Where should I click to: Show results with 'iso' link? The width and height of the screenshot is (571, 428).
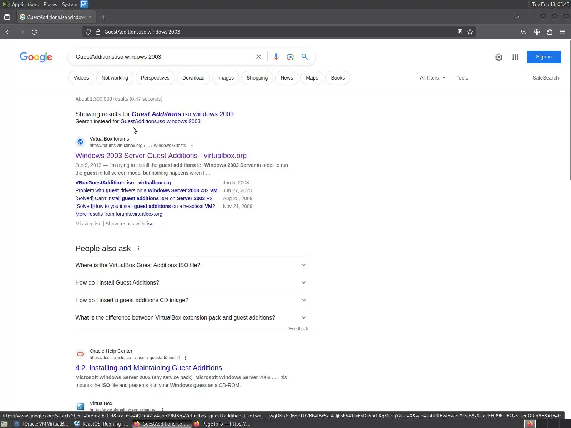pyautogui.click(x=150, y=224)
